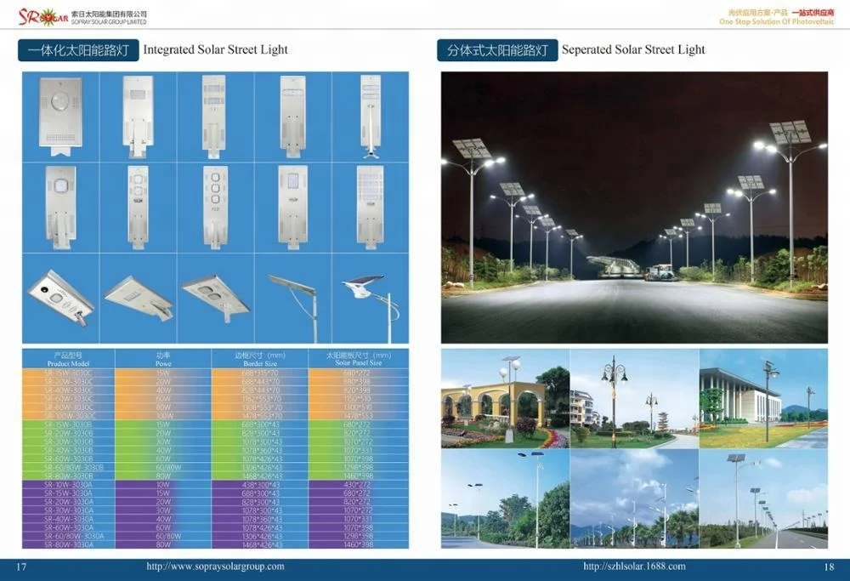This screenshot has width=850, height=581.
Task: Switch to the Integrated Solar Street Light section
Action: pos(79,49)
